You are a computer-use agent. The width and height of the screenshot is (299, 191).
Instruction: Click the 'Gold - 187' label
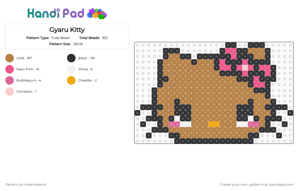pos(24,58)
